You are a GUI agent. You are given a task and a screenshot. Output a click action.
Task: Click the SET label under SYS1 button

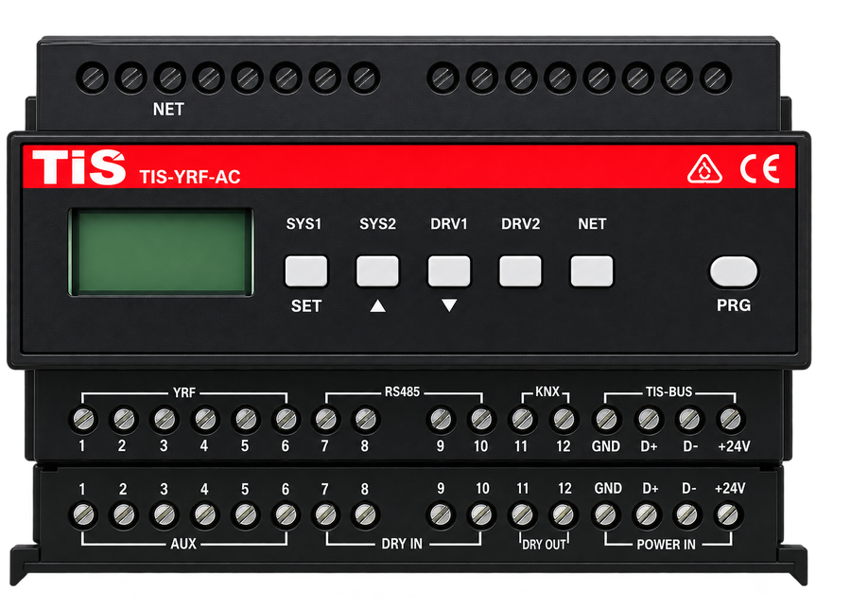[306, 306]
